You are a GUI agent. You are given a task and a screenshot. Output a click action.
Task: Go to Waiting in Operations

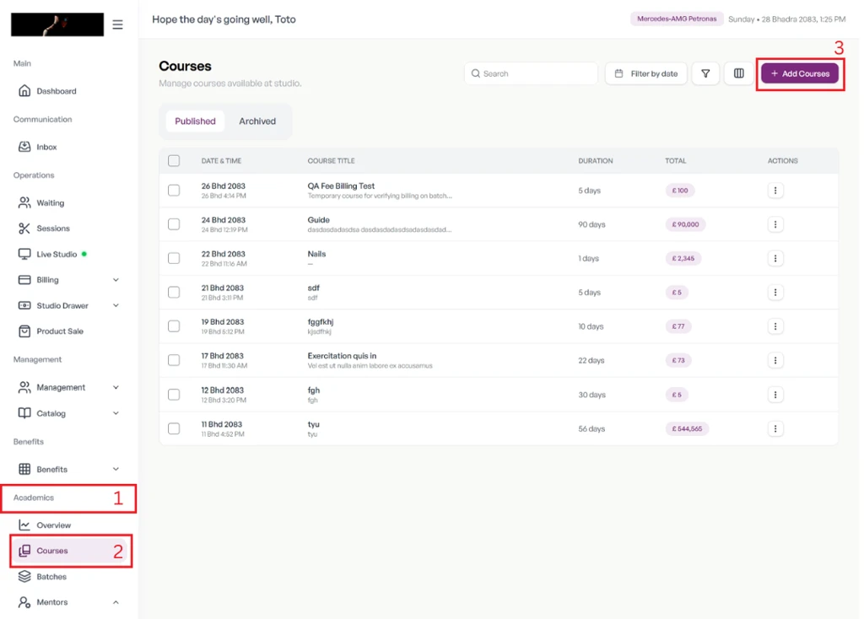(x=41, y=202)
